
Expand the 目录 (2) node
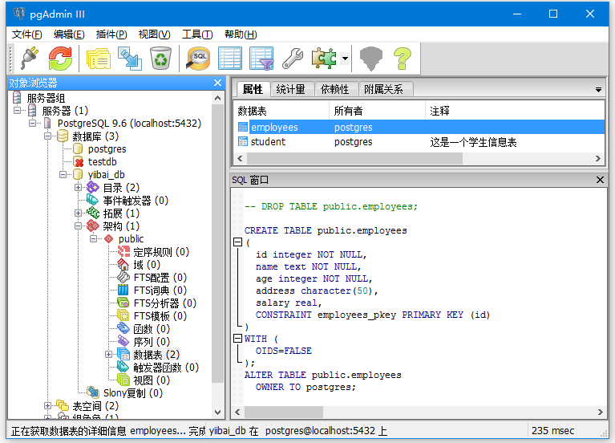coord(79,187)
